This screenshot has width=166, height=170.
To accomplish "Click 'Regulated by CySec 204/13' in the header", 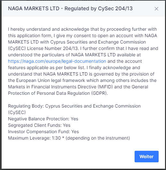I will (x=98, y=9).
